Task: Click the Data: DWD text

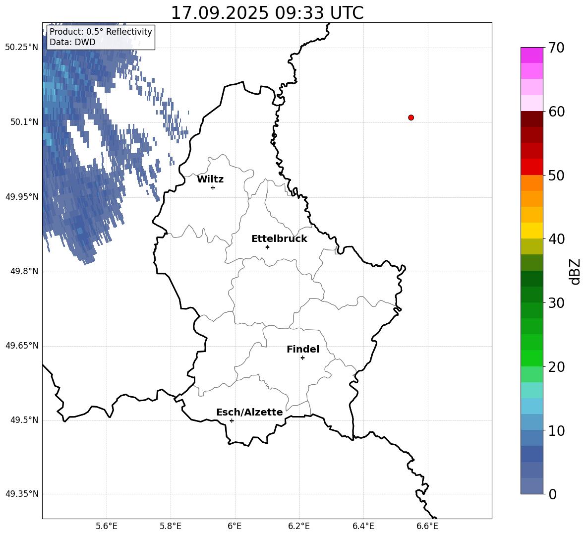Action: click(x=72, y=42)
